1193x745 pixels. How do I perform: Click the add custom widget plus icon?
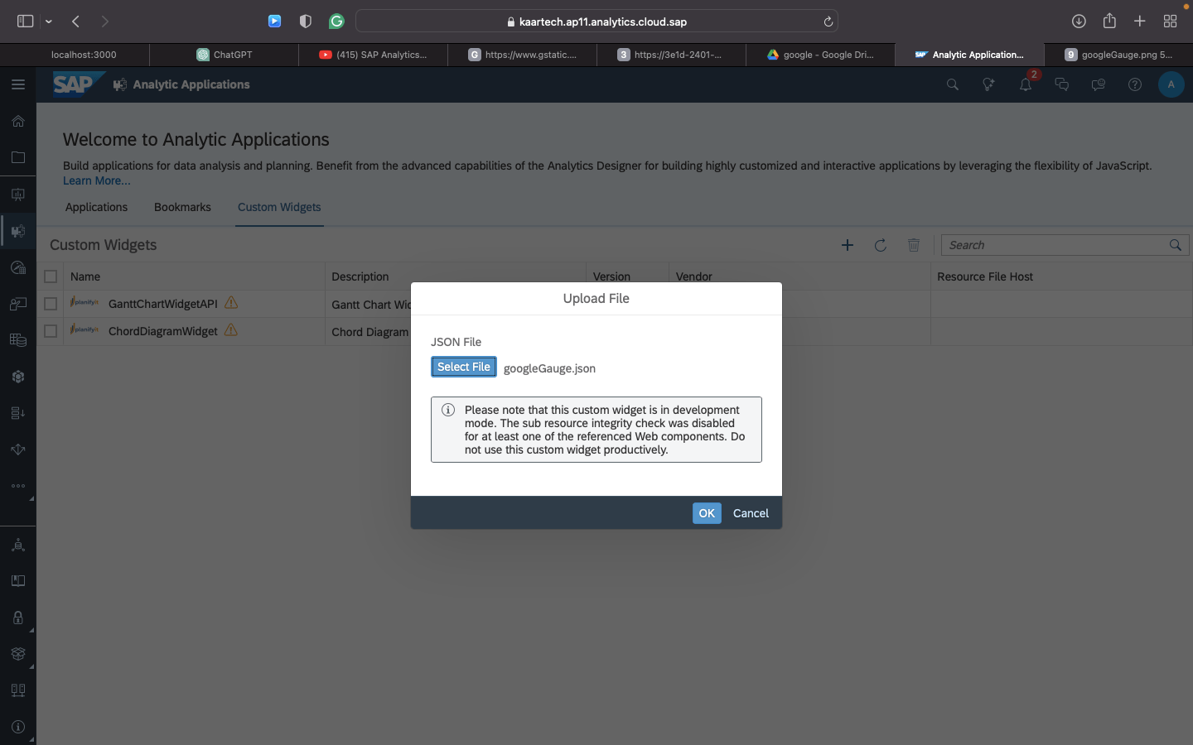[x=847, y=245]
